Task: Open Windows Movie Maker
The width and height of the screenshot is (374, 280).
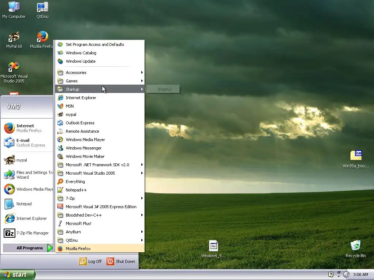Action: [x=100, y=156]
